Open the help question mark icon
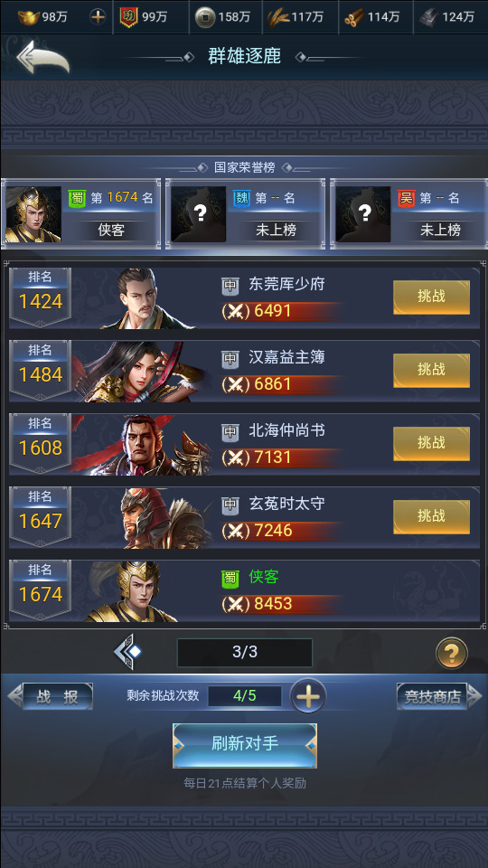 pos(452,653)
